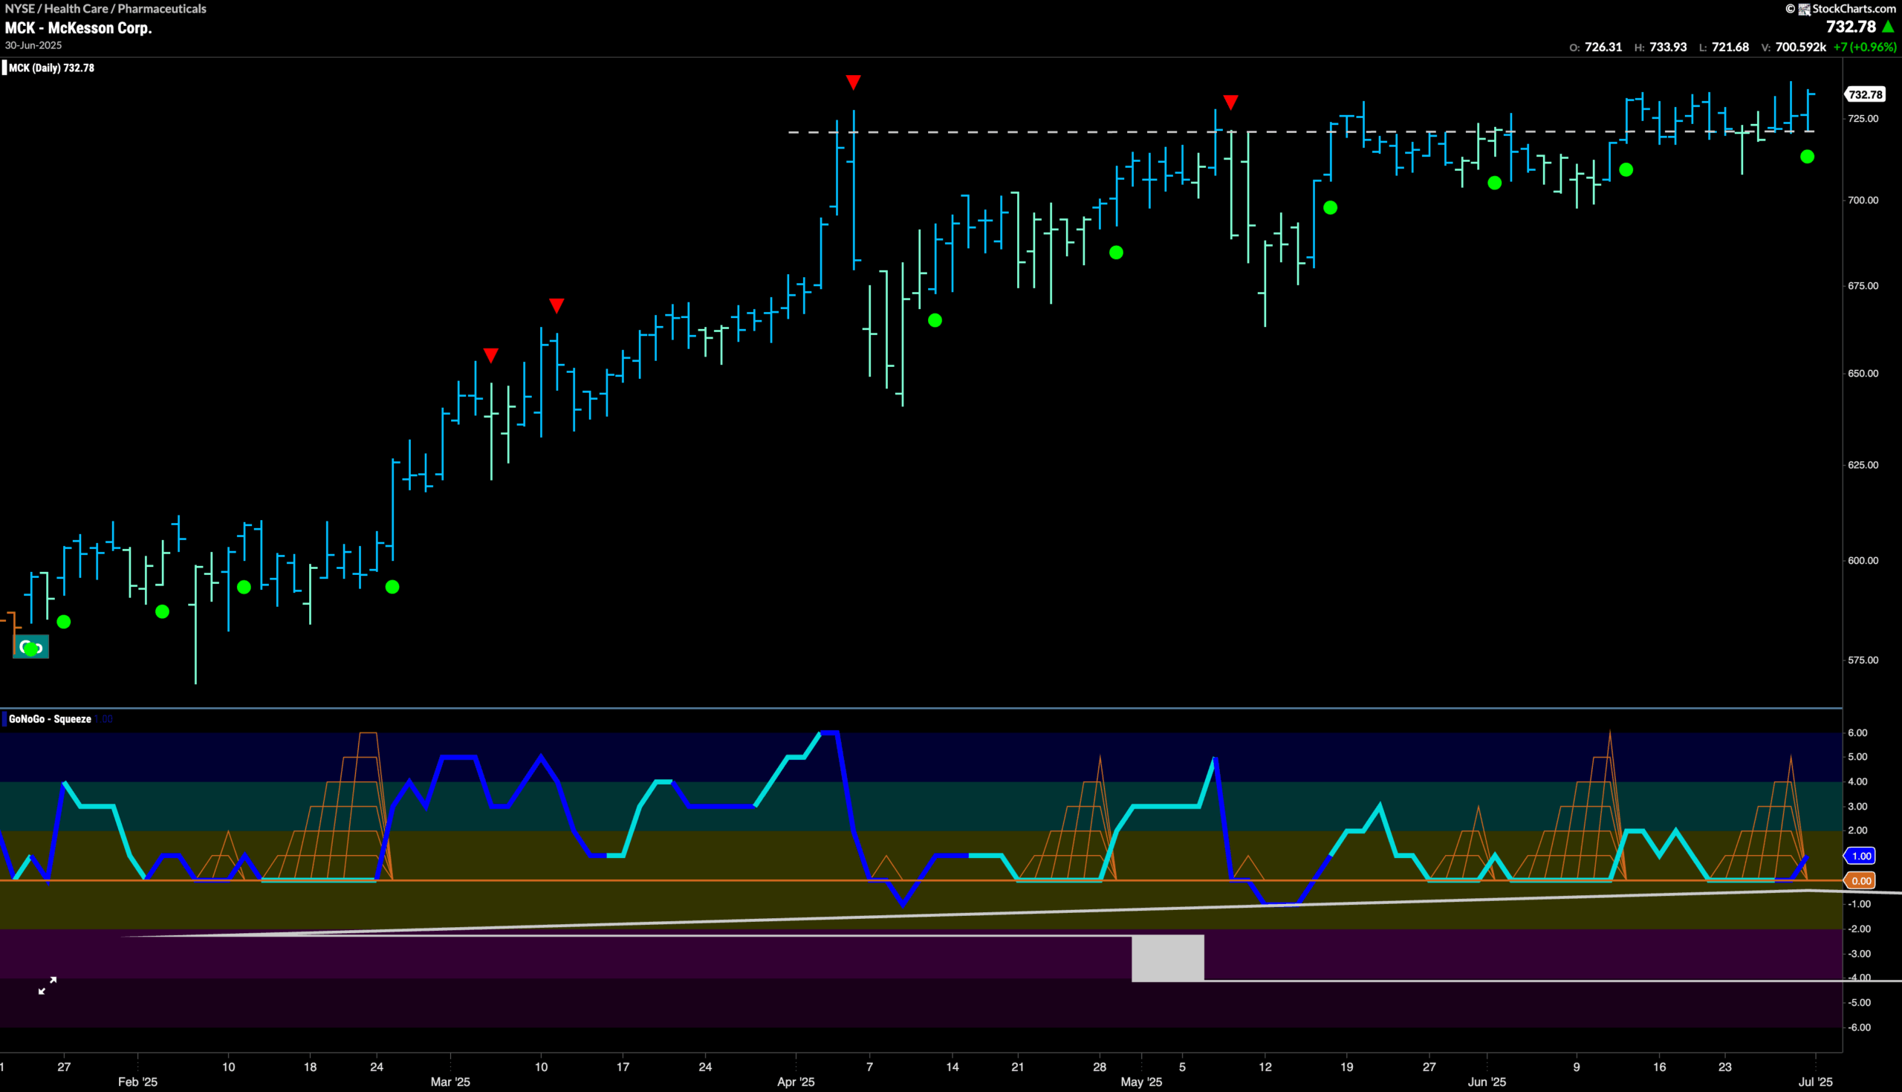
Task: Click the green dot near 10 February
Action: point(244,588)
